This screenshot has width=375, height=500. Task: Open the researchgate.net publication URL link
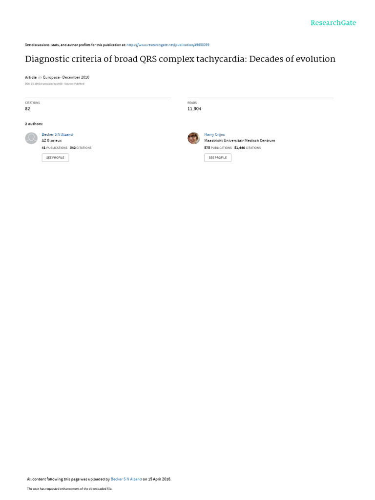click(x=168, y=45)
